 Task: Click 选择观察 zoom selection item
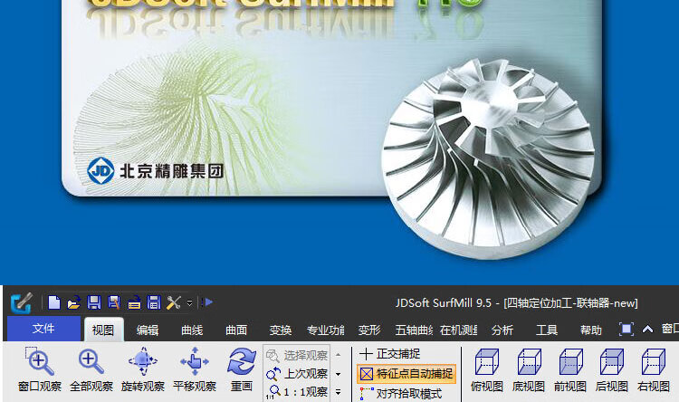point(297,355)
